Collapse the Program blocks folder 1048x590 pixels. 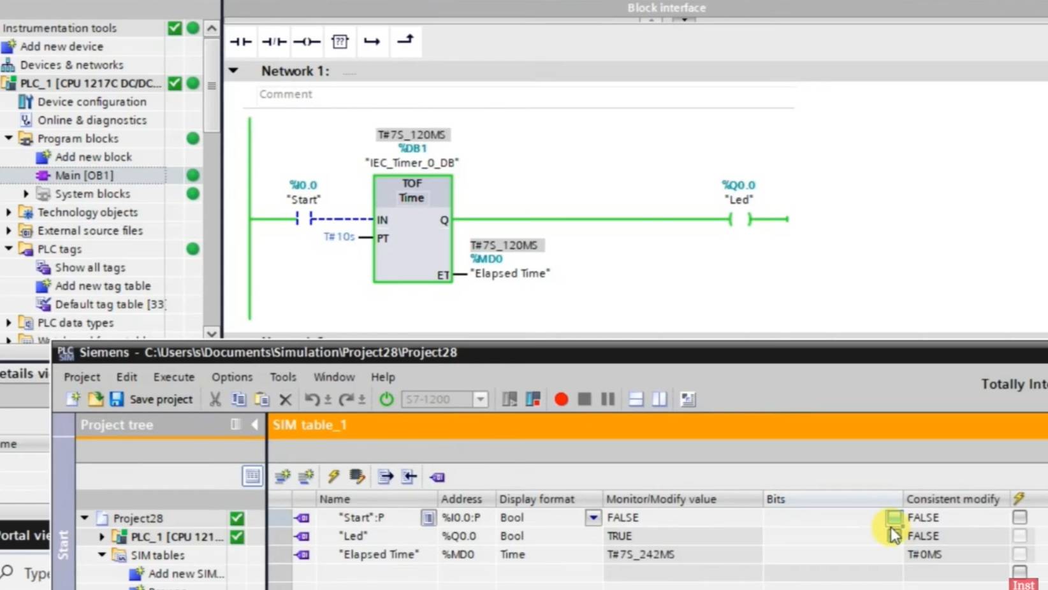tap(9, 138)
